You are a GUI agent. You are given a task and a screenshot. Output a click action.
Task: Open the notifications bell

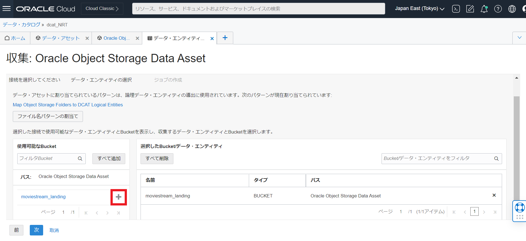click(x=484, y=9)
